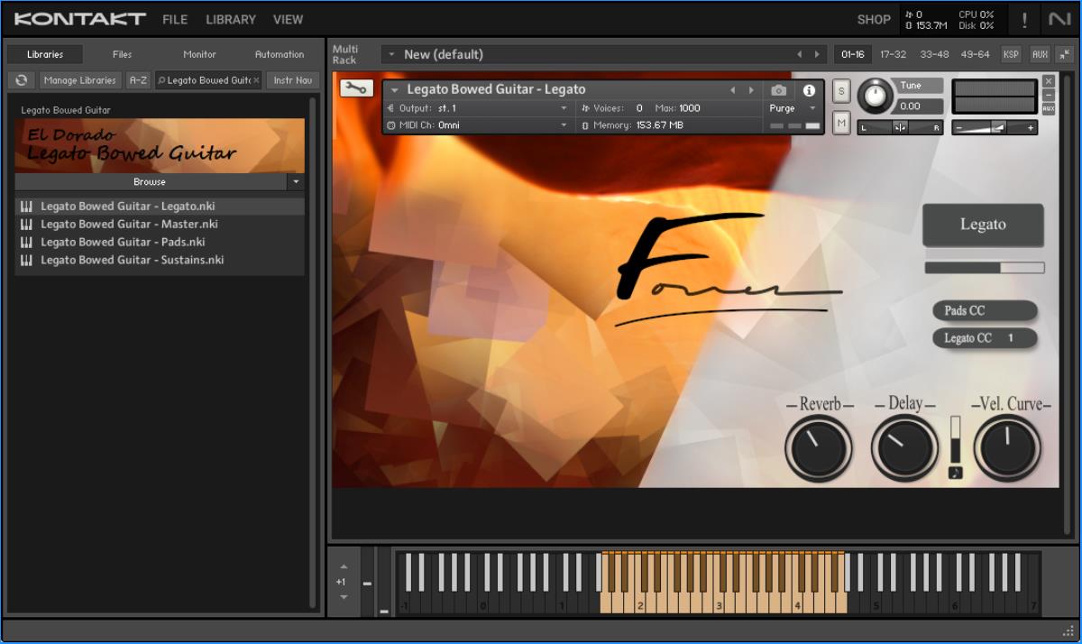Click the Manage Libraries button

(x=80, y=80)
